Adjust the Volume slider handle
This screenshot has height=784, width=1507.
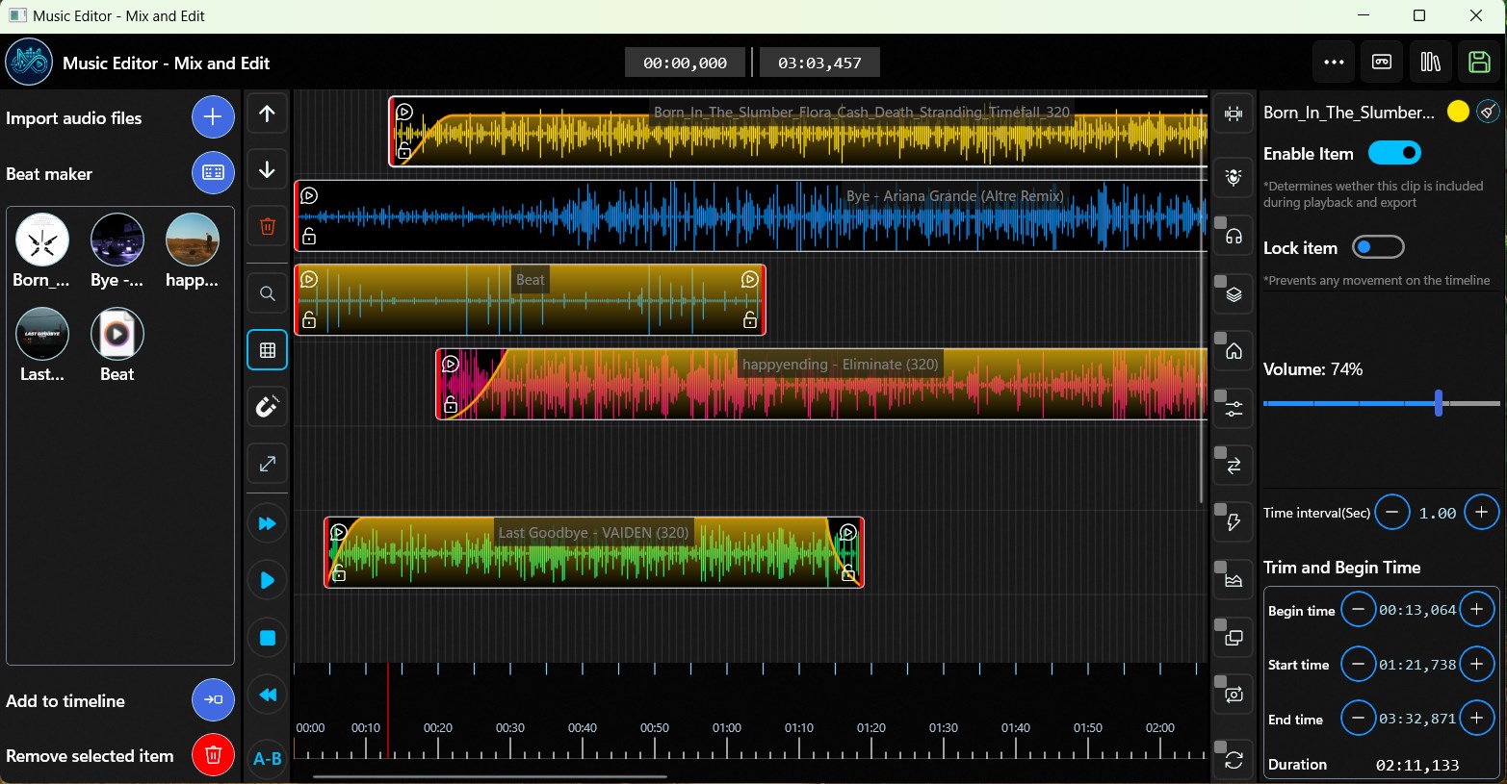click(x=1438, y=403)
